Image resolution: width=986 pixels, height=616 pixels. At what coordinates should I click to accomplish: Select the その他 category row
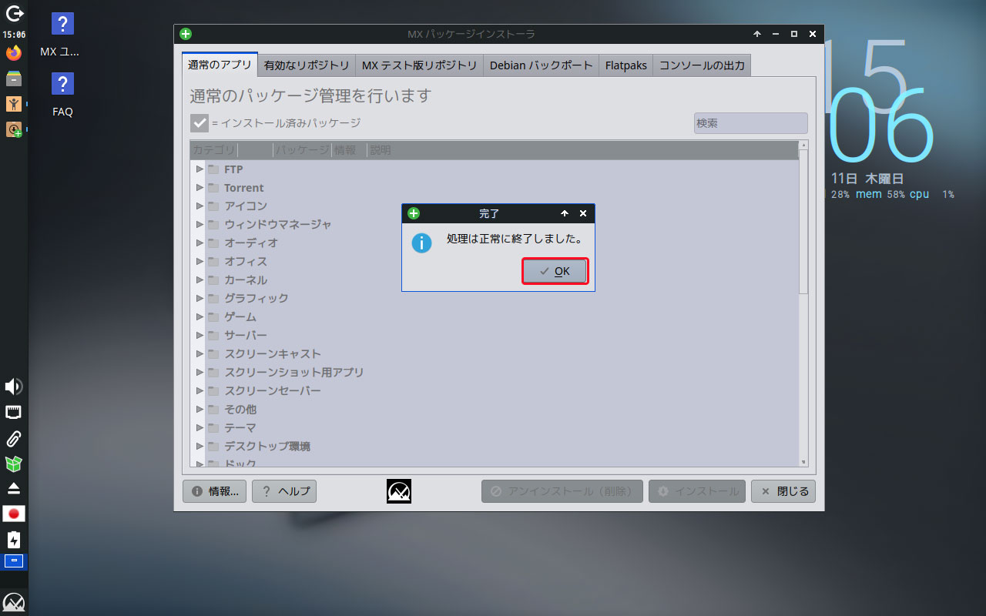pyautogui.click(x=495, y=409)
